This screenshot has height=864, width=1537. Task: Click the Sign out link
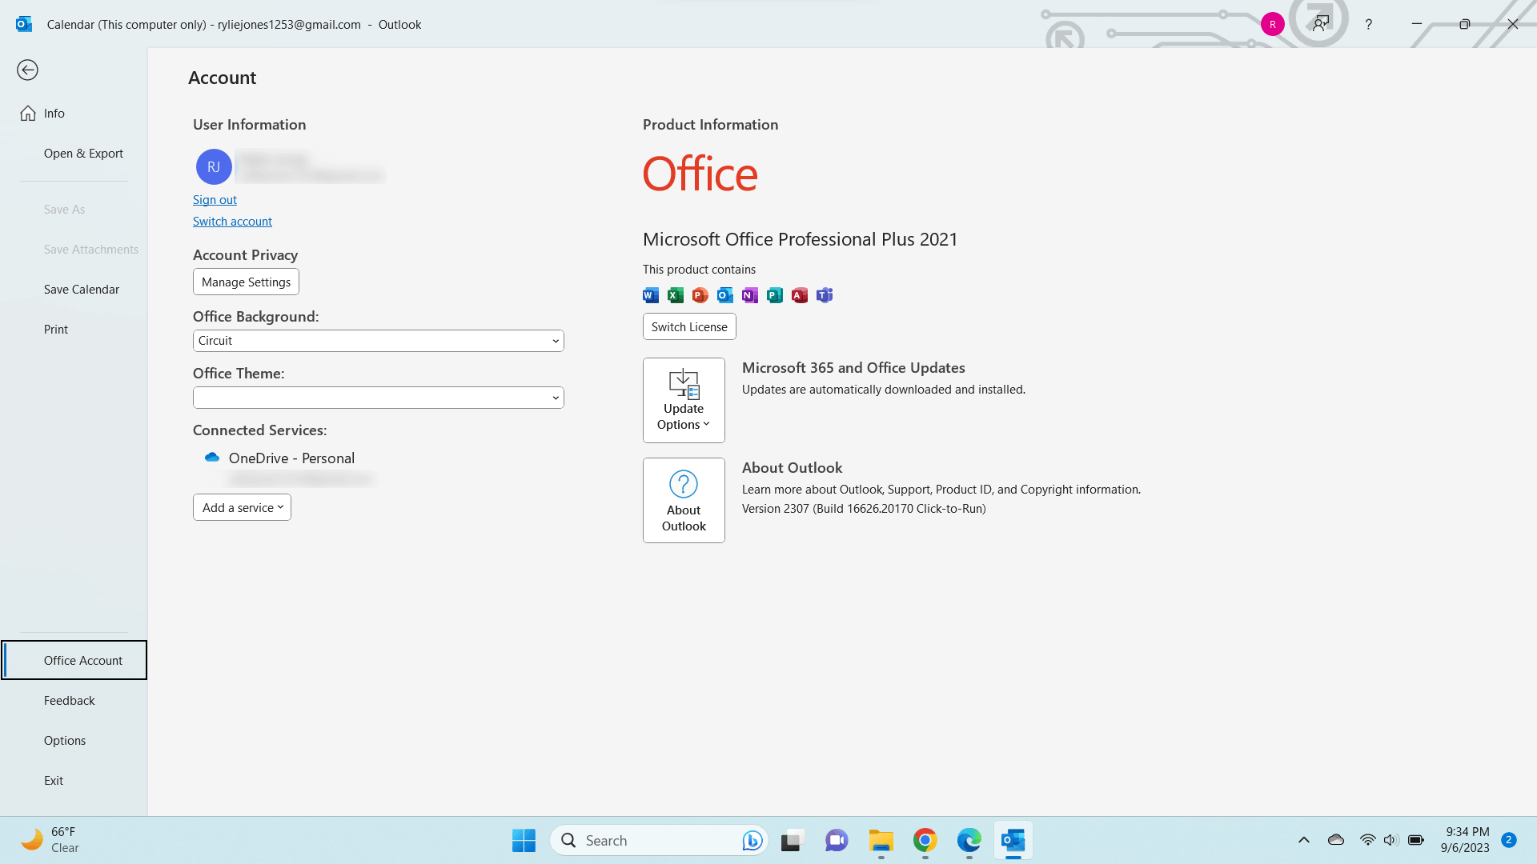215,200
